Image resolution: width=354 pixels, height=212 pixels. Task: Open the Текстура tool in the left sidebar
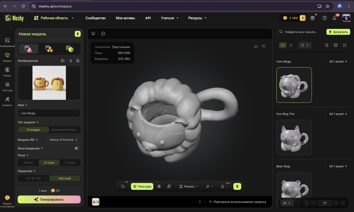click(7, 87)
